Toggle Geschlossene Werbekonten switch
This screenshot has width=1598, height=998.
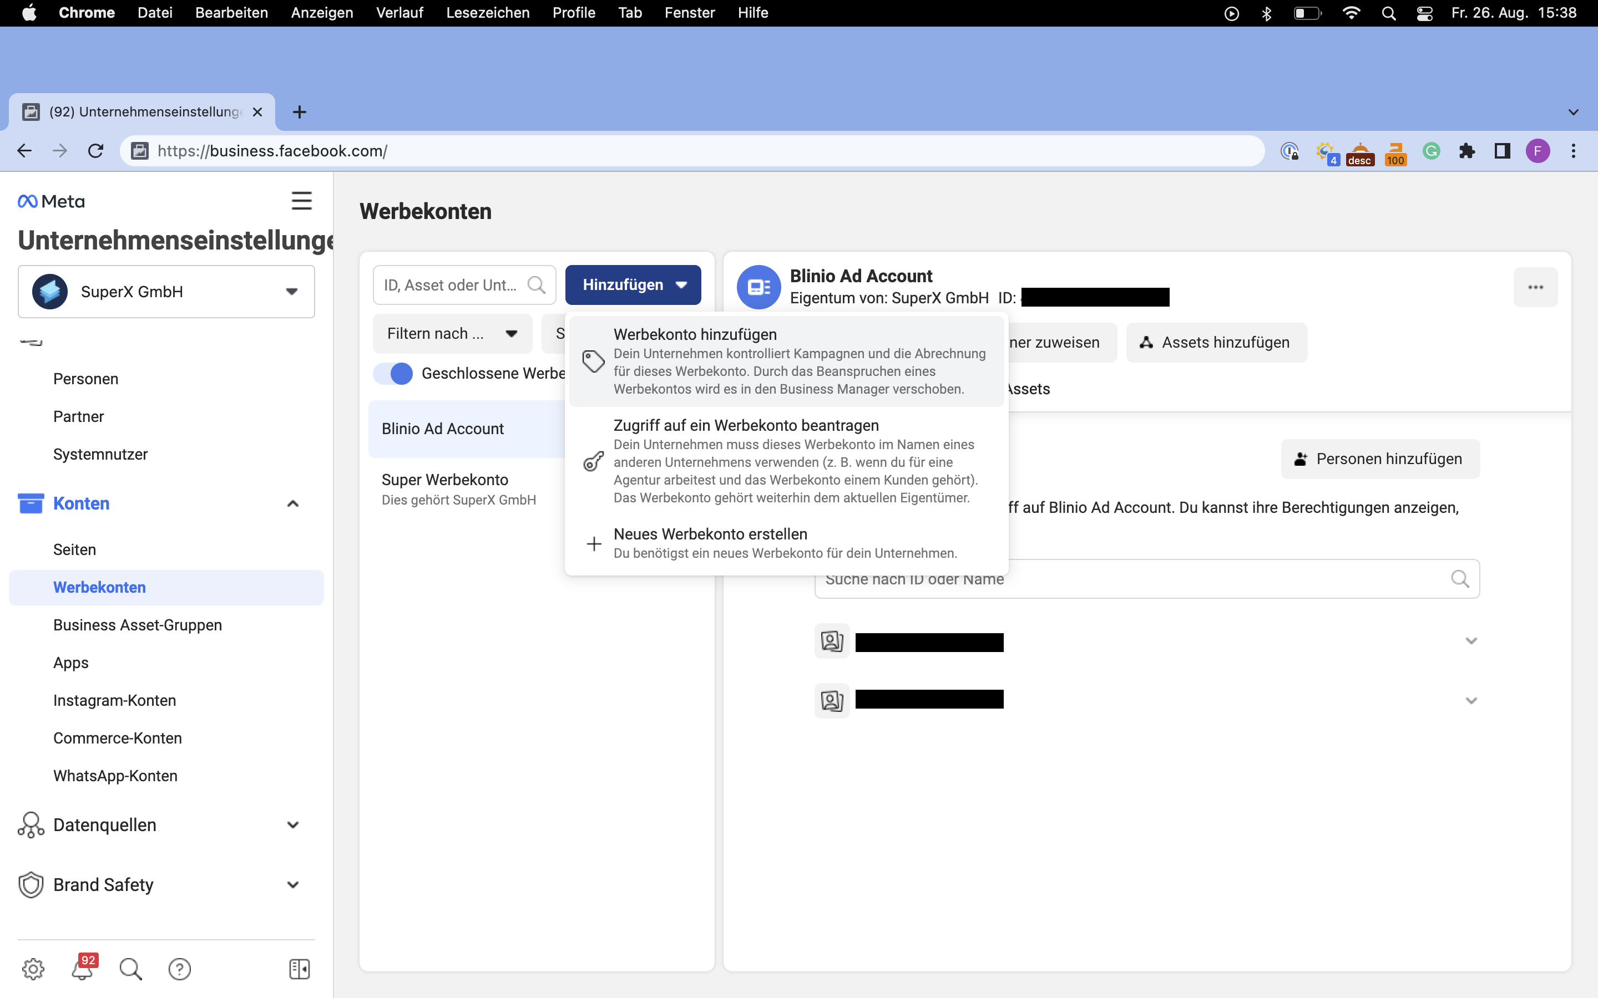pos(393,374)
